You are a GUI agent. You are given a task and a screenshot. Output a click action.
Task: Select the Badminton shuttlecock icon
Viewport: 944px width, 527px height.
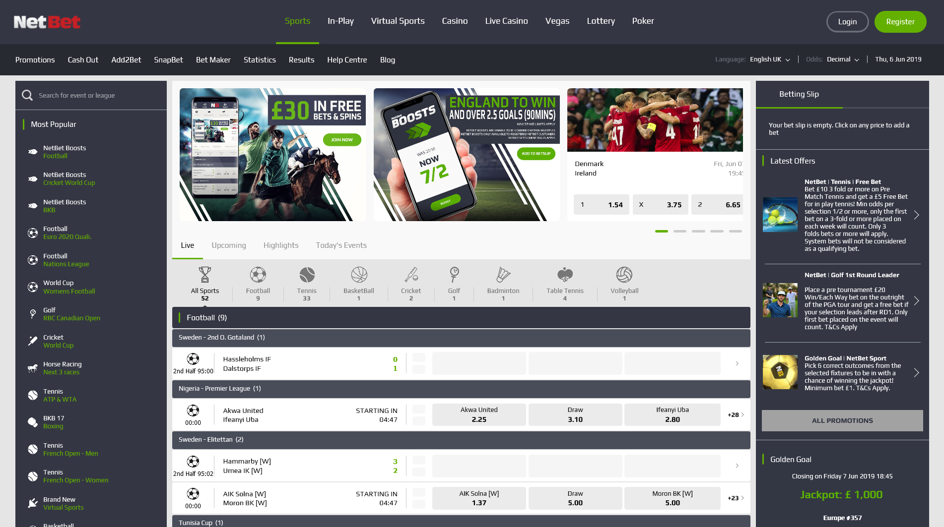503,275
